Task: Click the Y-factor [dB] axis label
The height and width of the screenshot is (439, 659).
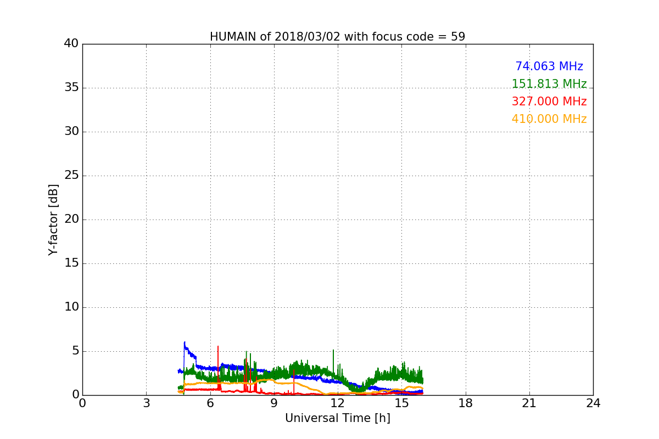Action: 53,219
